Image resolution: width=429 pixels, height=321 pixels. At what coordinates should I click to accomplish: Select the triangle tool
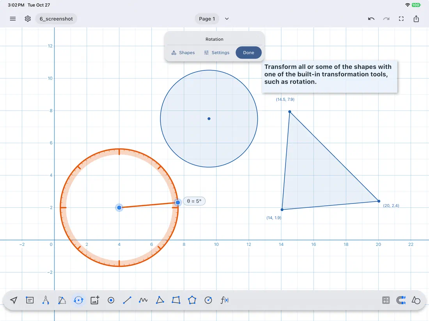point(160,300)
